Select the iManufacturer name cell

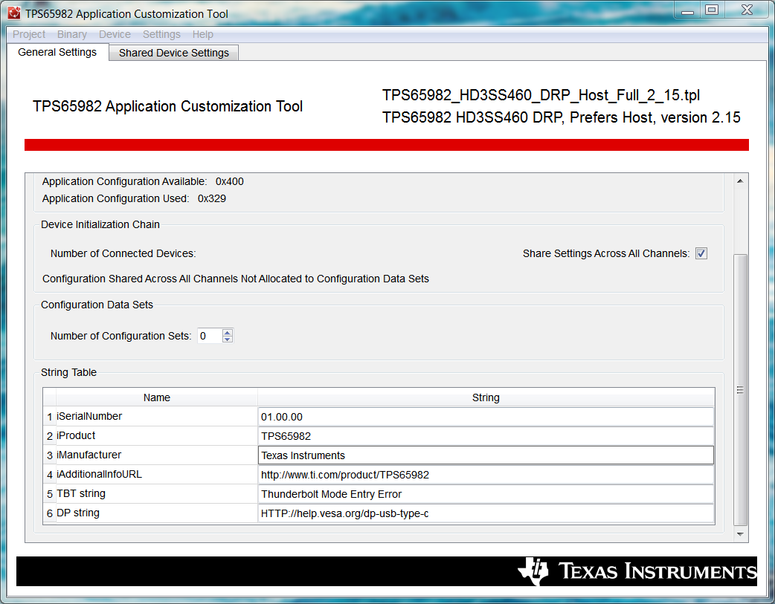pos(156,455)
